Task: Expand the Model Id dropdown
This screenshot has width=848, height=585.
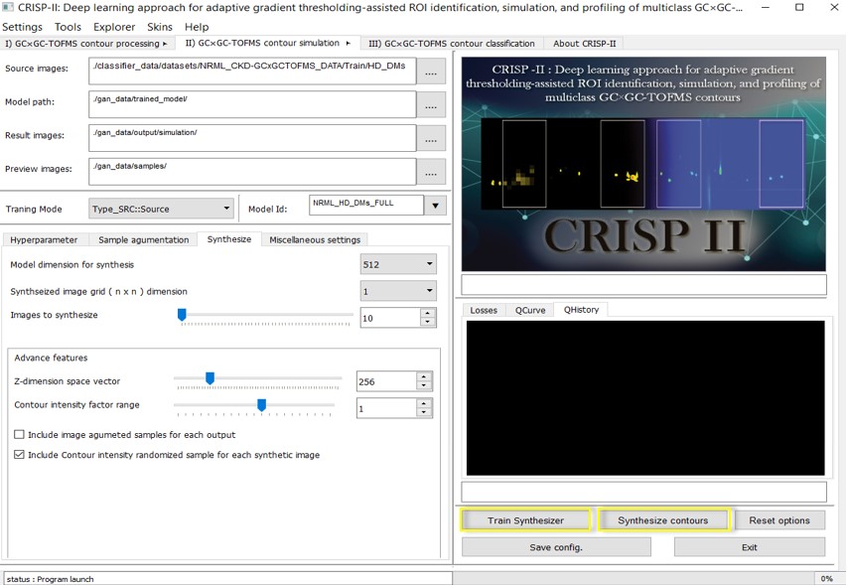Action: [x=435, y=206]
